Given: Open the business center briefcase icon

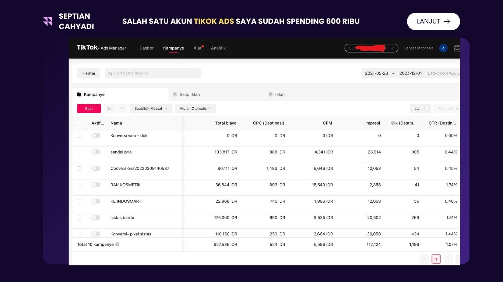Looking at the screenshot, I should tap(457, 48).
